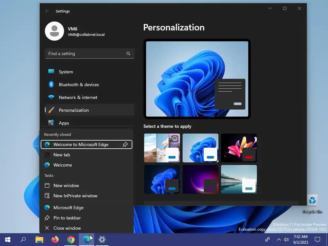Select the lake Flow theme with teal accent
Screen dimensions: 328x246
click(239, 179)
